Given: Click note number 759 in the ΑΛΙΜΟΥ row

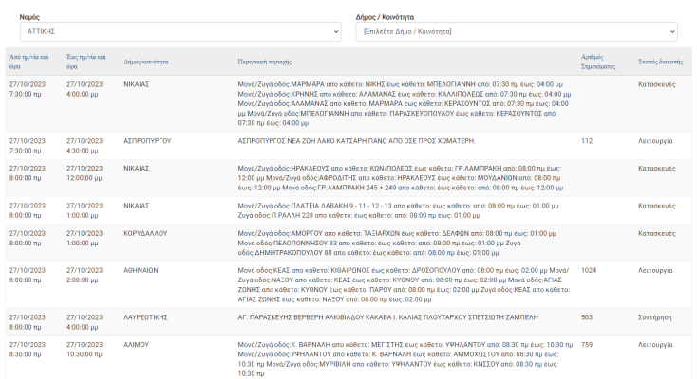Looking at the screenshot, I should 587,344.
